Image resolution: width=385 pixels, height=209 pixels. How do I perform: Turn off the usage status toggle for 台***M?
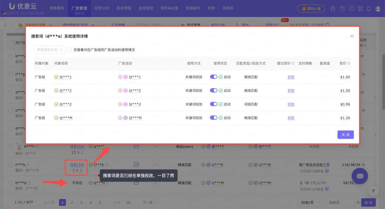pyautogui.click(x=214, y=118)
